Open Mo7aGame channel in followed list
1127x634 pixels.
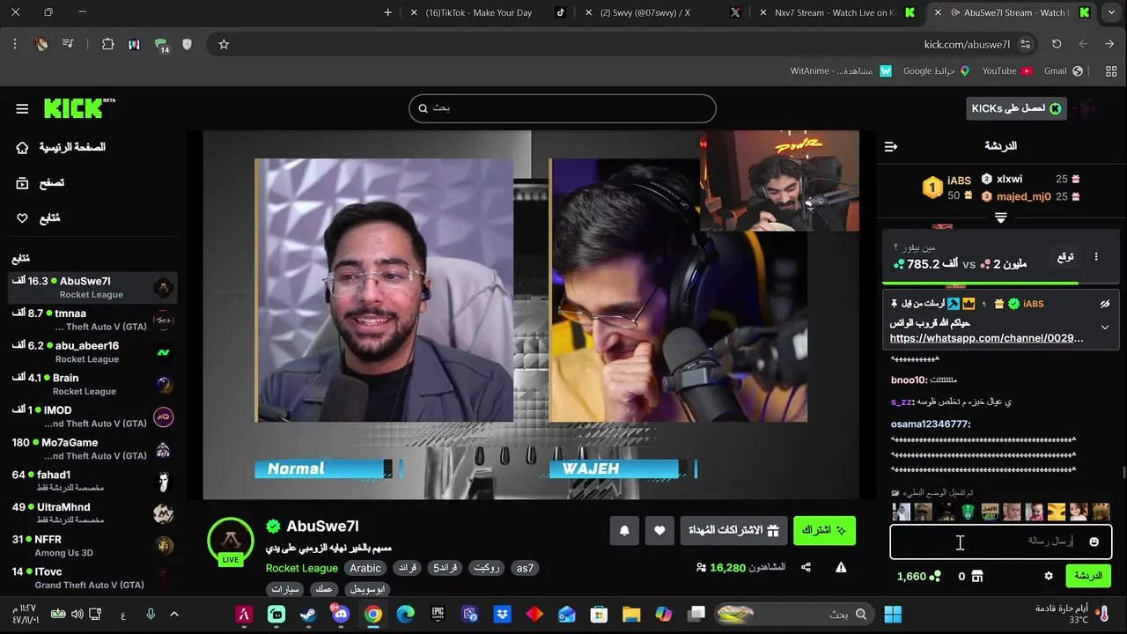click(92, 449)
